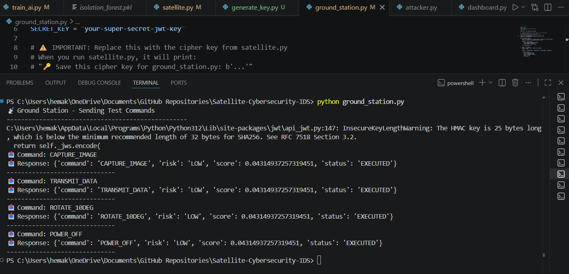Switch to the satellite.py editor tab
Viewport: 569px width, 274px height.
[178, 8]
